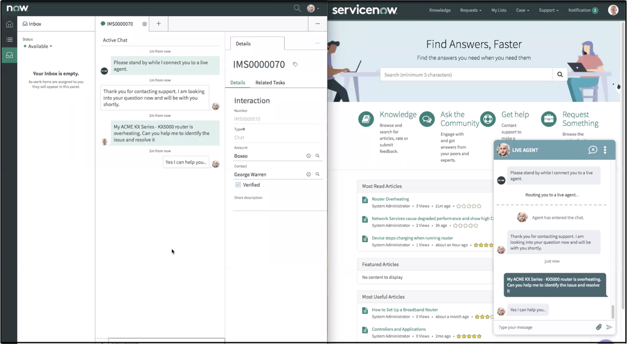
Task: Click the search magnifier in Now header
Action: point(297,8)
